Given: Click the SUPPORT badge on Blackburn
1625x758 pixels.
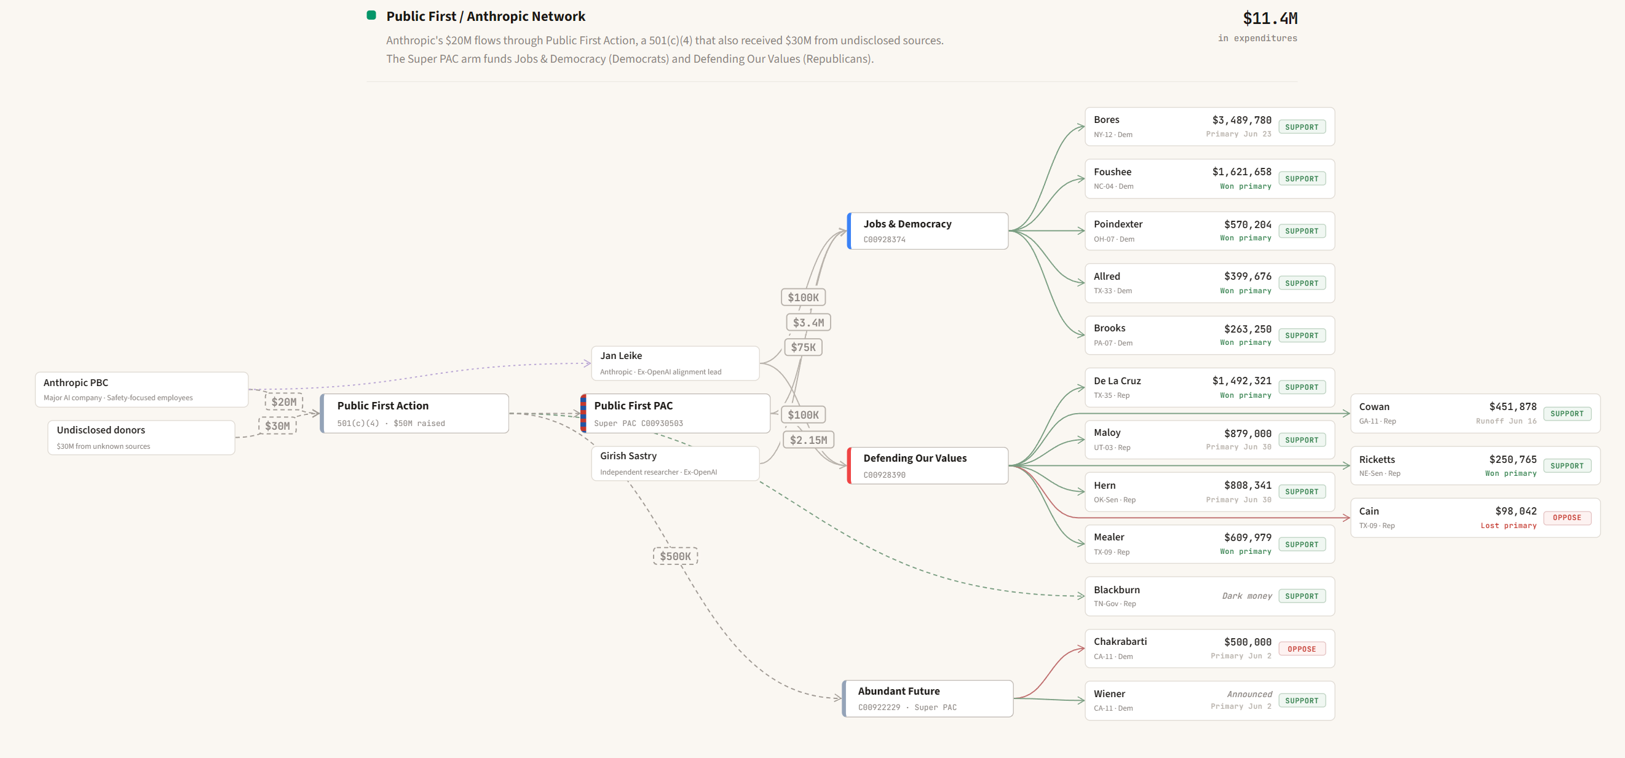Looking at the screenshot, I should pos(1302,596).
